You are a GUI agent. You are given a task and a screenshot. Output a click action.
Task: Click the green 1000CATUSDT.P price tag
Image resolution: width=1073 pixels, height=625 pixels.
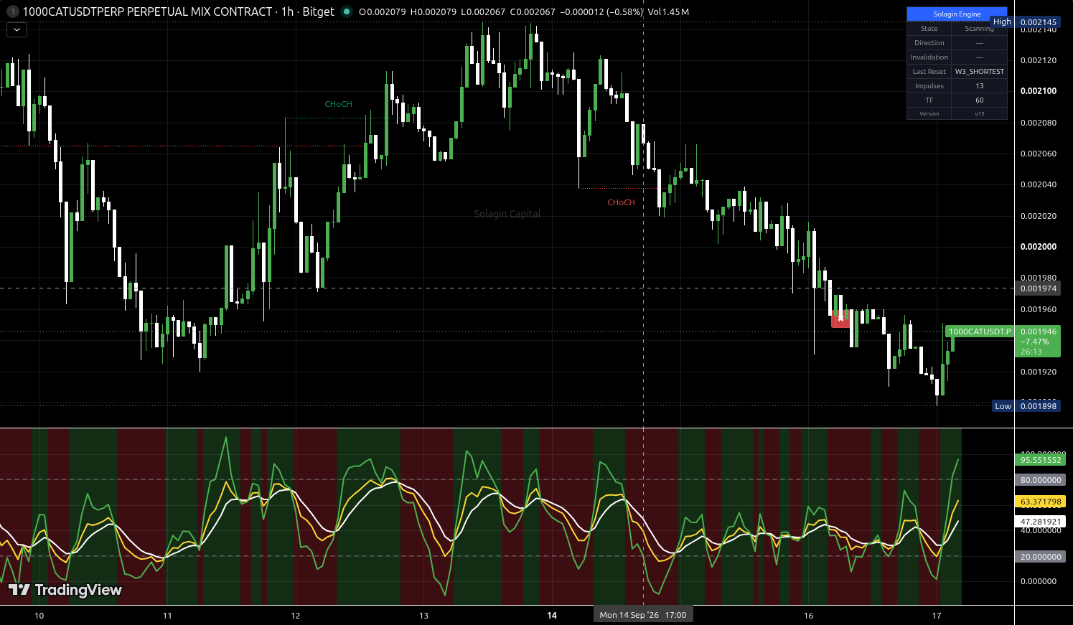click(x=979, y=332)
